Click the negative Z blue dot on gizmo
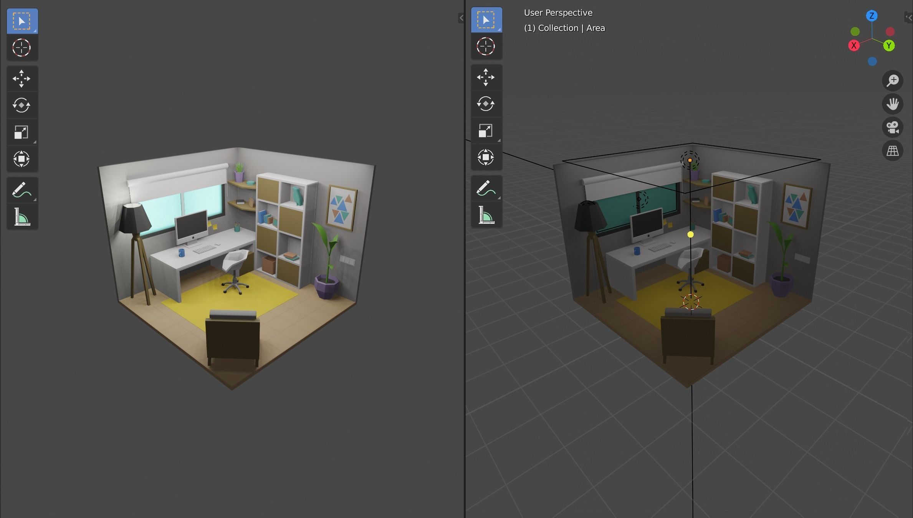This screenshot has width=913, height=518. tap(872, 61)
